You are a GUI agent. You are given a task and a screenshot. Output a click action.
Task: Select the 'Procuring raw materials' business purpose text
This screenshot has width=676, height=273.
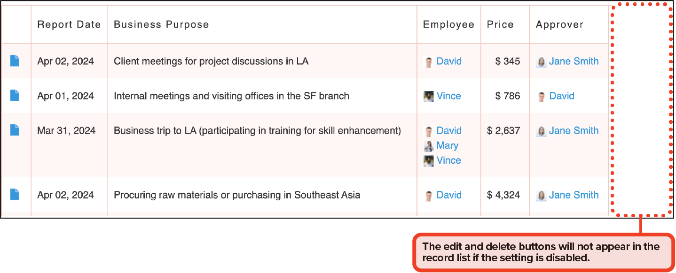pyautogui.click(x=237, y=195)
